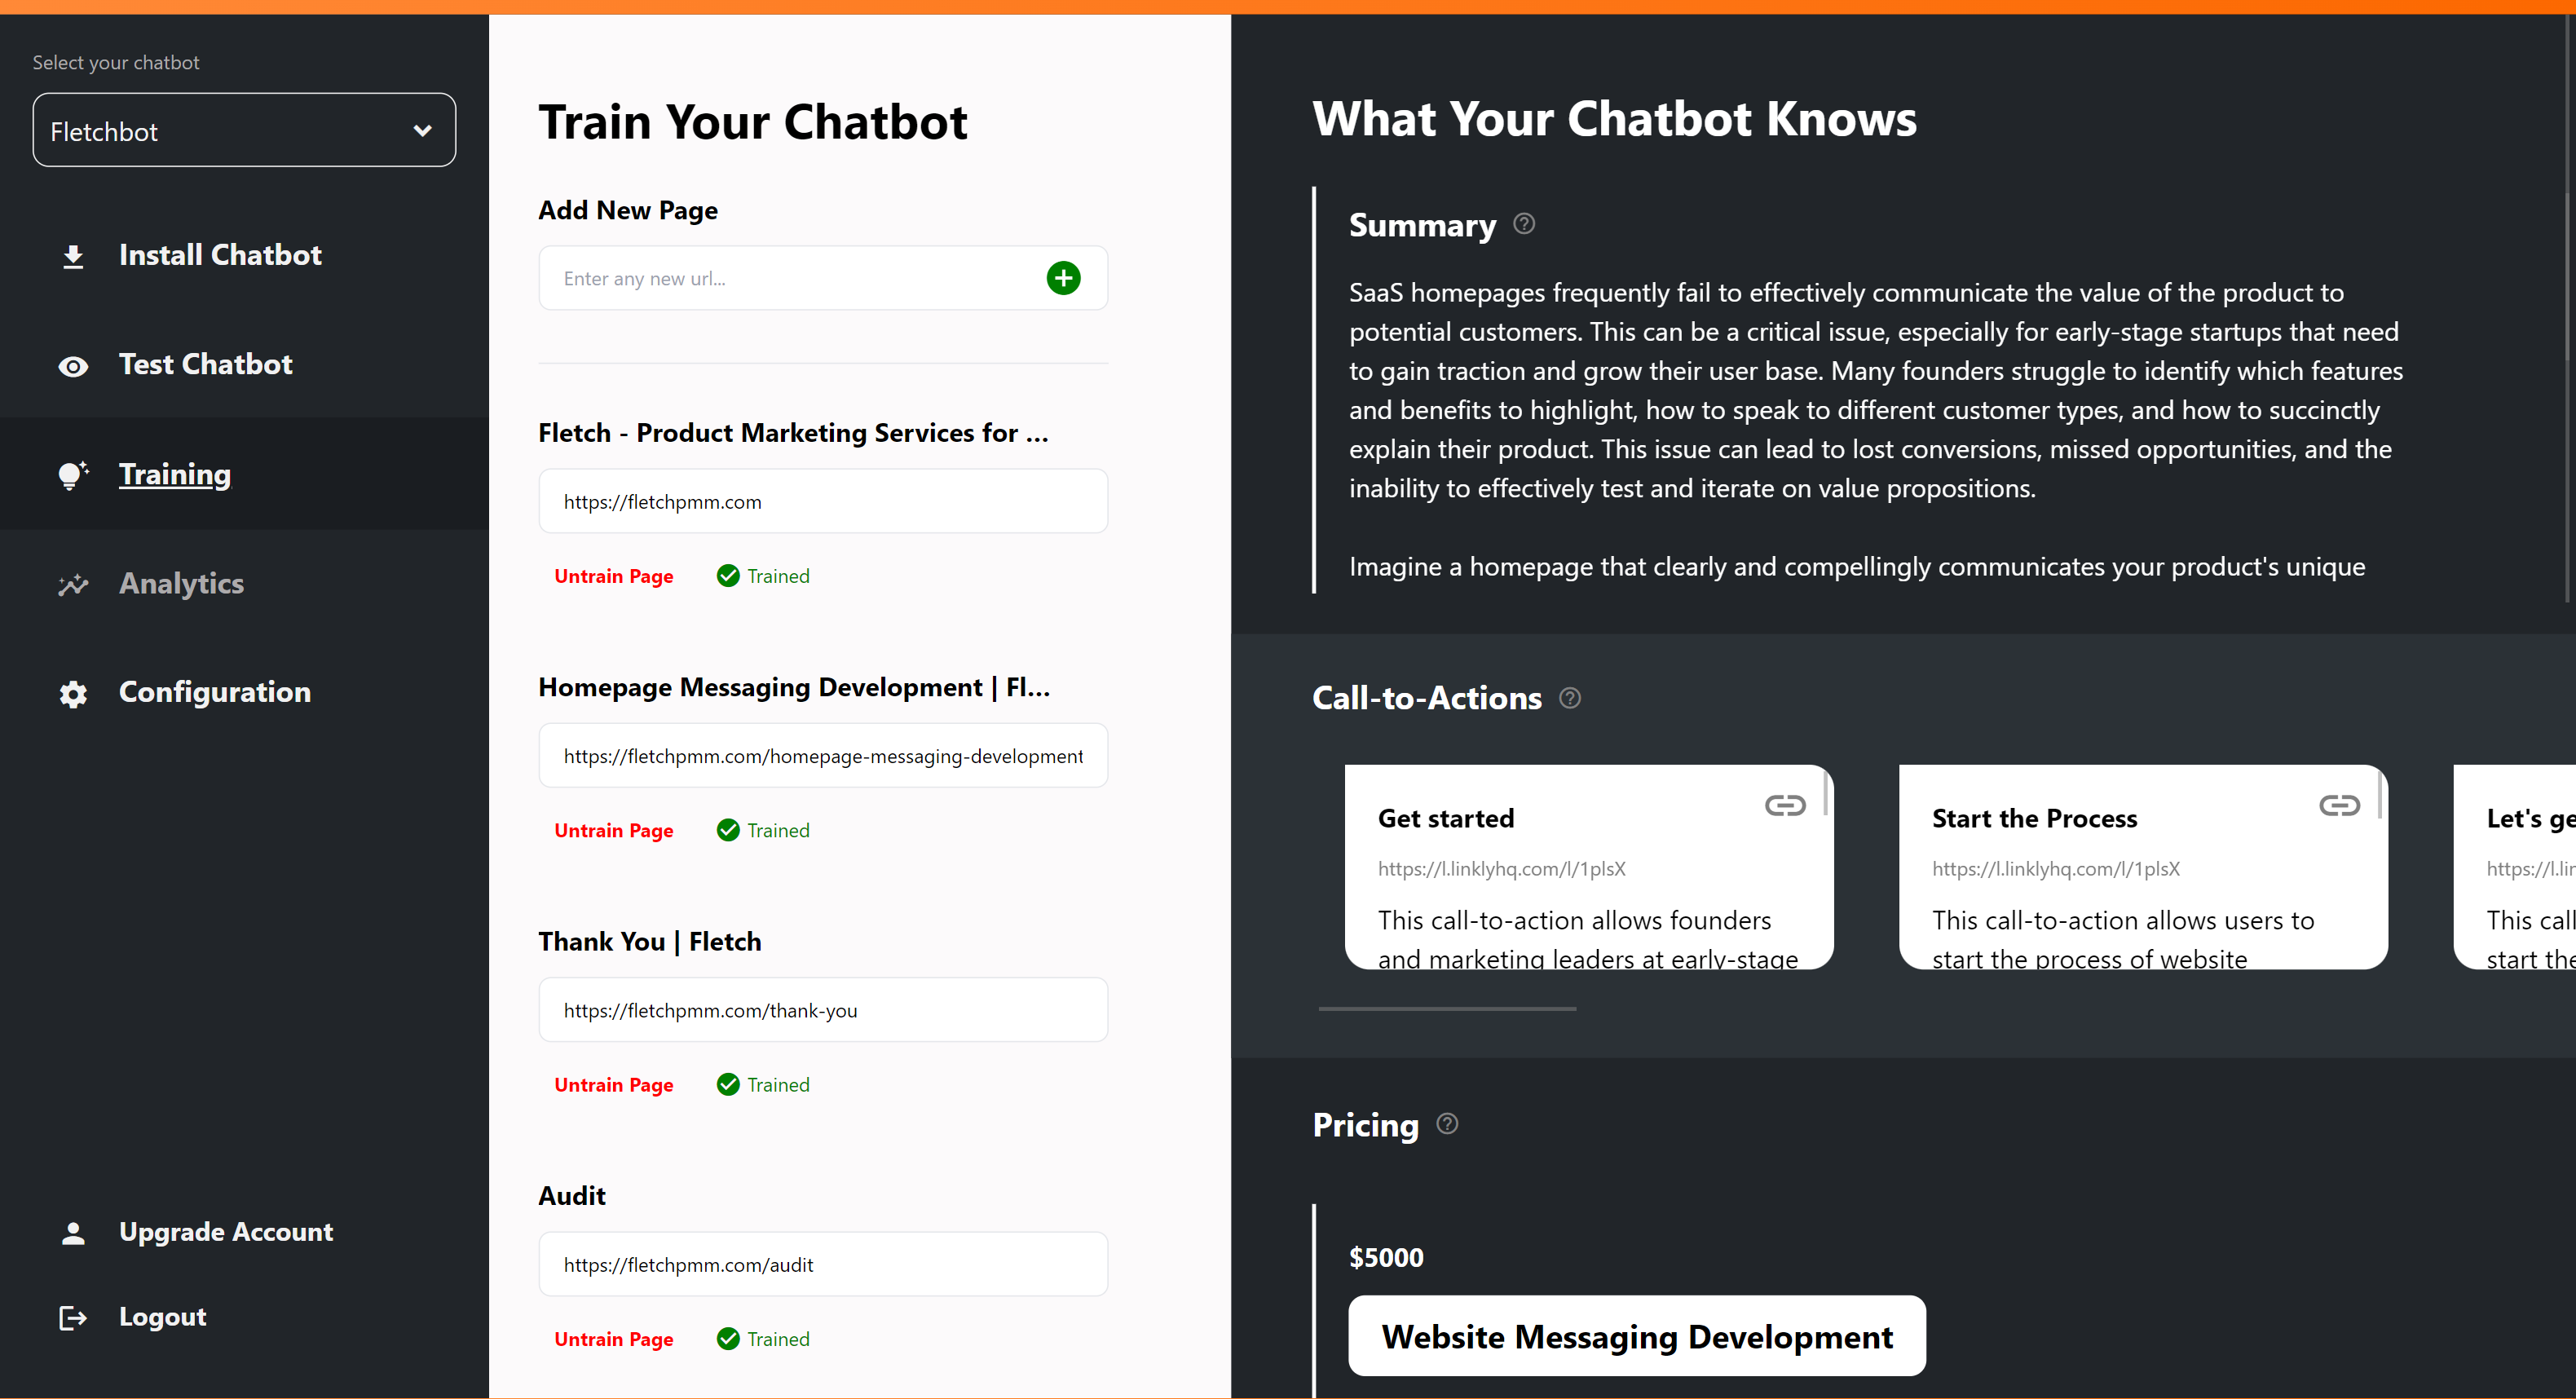Image resolution: width=2576 pixels, height=1399 pixels.
Task: Untrain the fletchpmm.com homepage page
Action: pyautogui.click(x=613, y=577)
